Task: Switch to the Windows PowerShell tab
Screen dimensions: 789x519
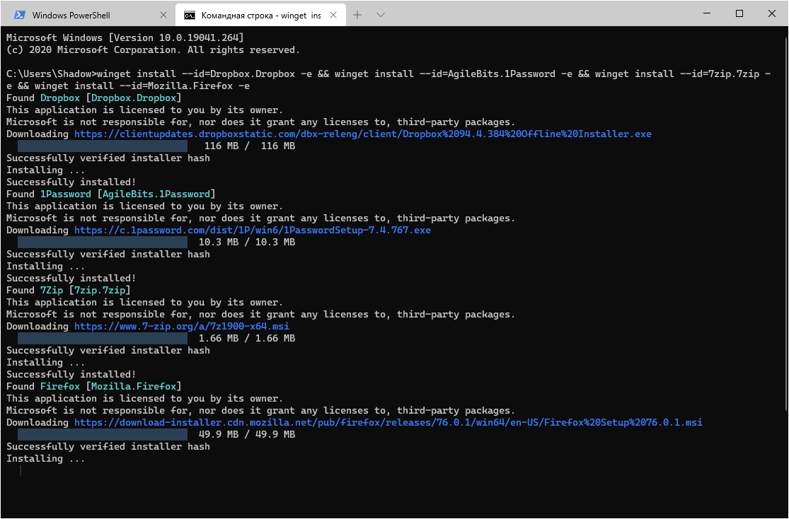Action: [85, 14]
